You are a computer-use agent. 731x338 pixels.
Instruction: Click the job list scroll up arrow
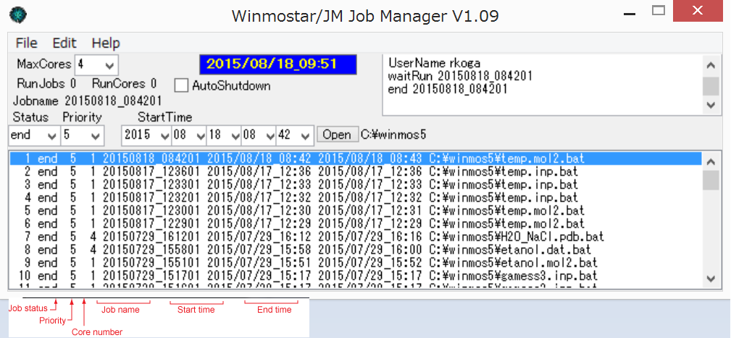(711, 161)
